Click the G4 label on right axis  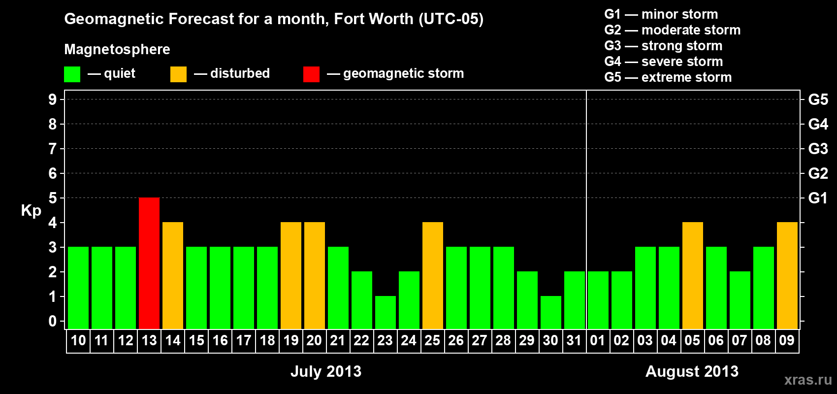[x=818, y=124]
